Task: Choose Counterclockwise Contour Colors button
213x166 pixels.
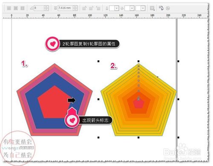Action: (x=98, y=8)
